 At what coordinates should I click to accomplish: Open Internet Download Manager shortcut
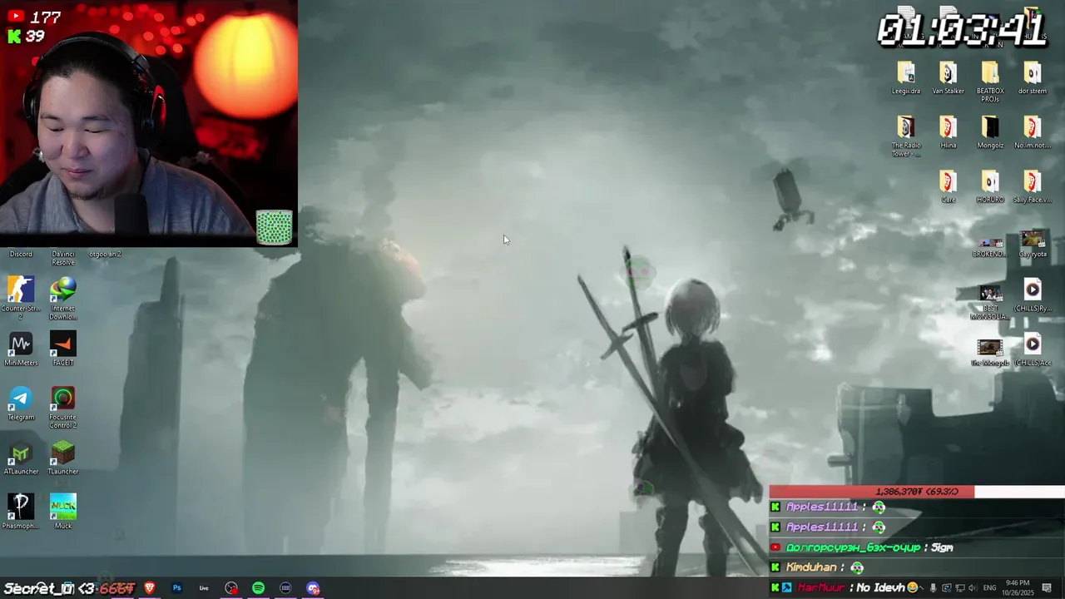(63, 297)
